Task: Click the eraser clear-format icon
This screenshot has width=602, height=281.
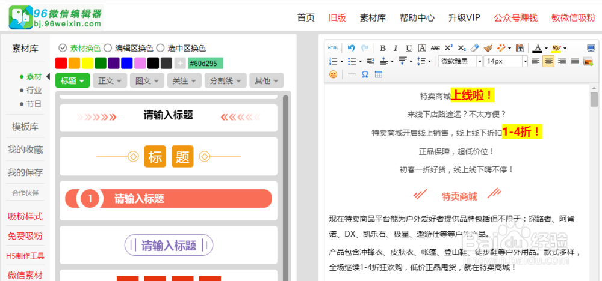Action: [x=475, y=48]
